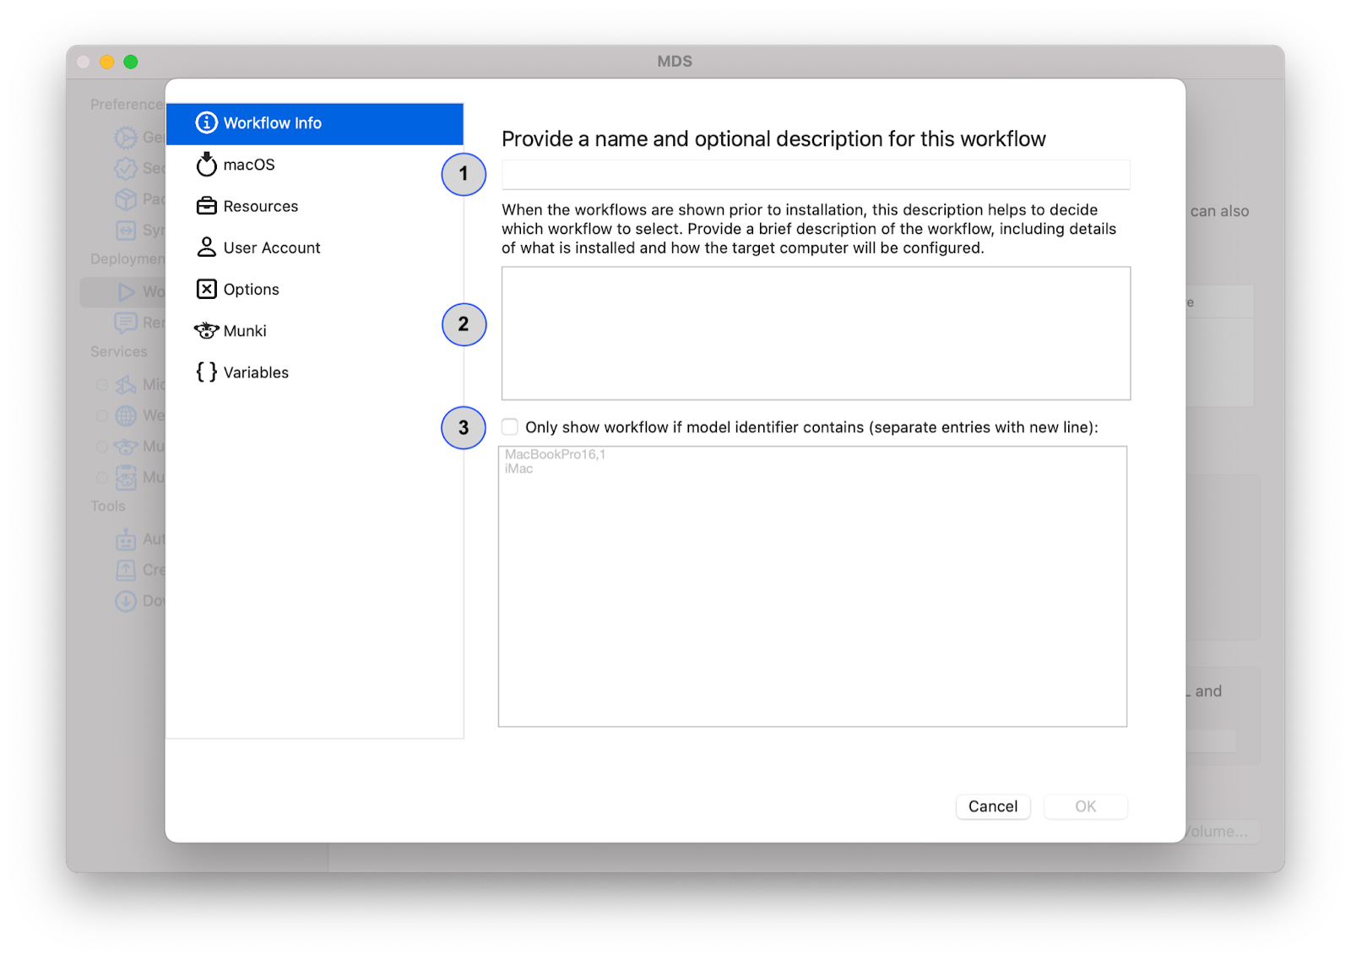Open the Munki section
Screen dimensions: 1351x960
click(x=315, y=330)
